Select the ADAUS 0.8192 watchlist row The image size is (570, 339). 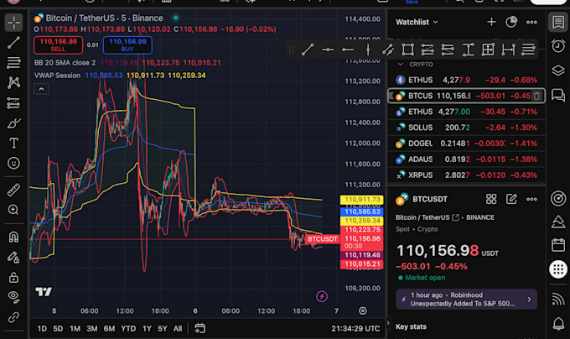pos(466,159)
